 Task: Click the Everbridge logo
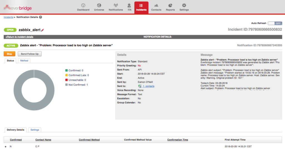tap(18, 7)
